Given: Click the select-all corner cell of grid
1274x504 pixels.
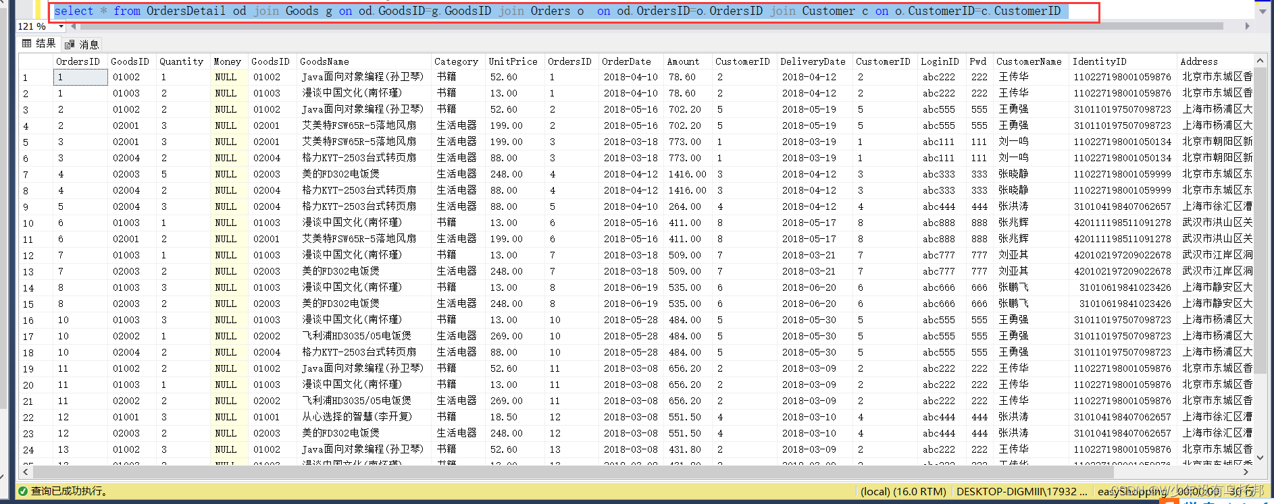Looking at the screenshot, I should coord(36,61).
